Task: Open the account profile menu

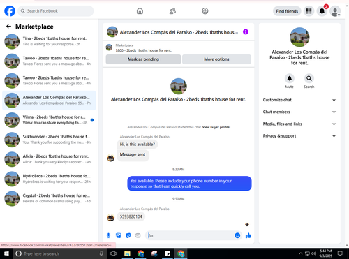Action: point(335,11)
